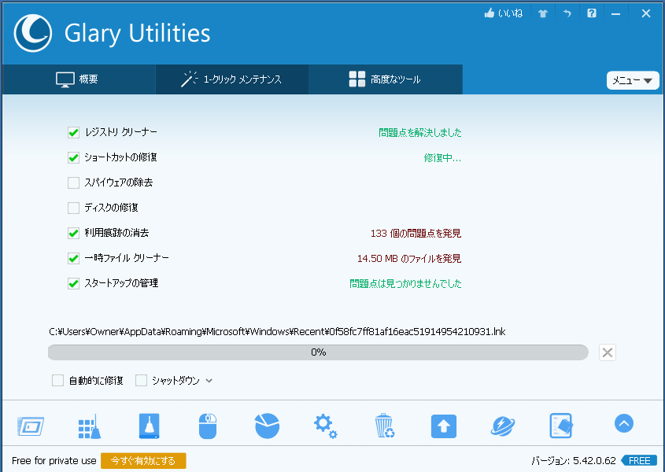Open the uninstall manager trash bin icon
The image size is (665, 472).
[385, 426]
